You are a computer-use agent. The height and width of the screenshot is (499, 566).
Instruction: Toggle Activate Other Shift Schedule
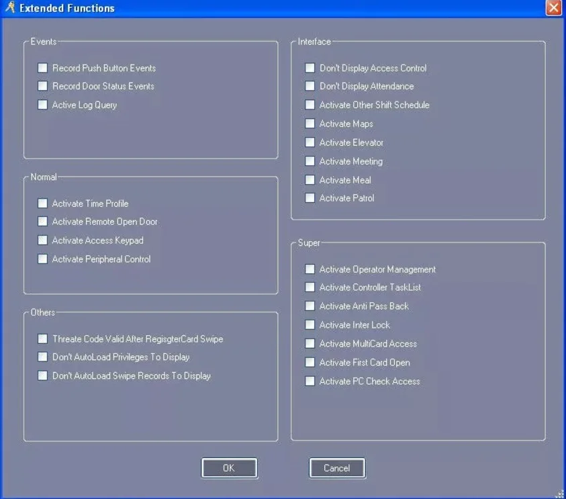pyautogui.click(x=310, y=105)
